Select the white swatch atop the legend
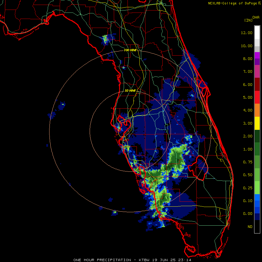 tap(257, 33)
